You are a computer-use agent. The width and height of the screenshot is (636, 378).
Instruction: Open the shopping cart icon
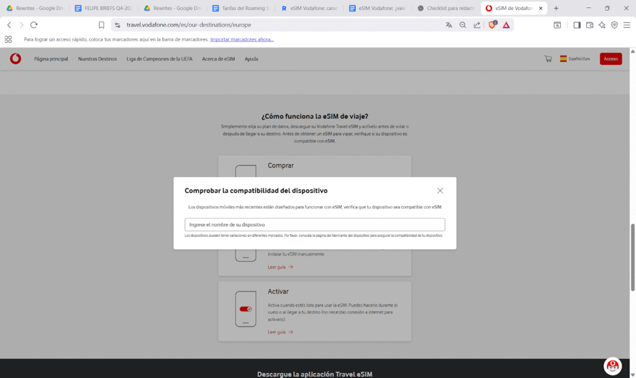pos(548,59)
